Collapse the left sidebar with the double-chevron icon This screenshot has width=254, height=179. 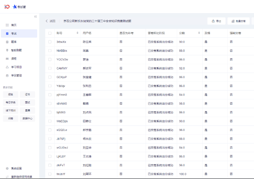[36, 16]
